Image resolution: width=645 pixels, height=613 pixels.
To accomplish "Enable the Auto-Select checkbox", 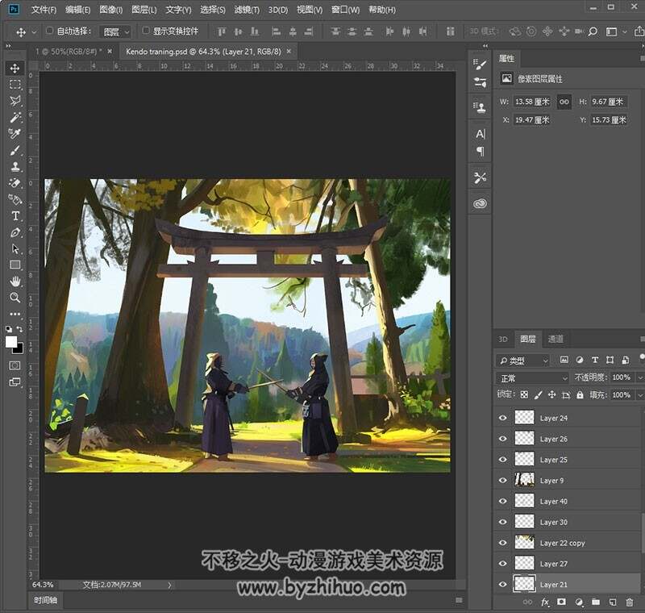I will click(x=50, y=31).
